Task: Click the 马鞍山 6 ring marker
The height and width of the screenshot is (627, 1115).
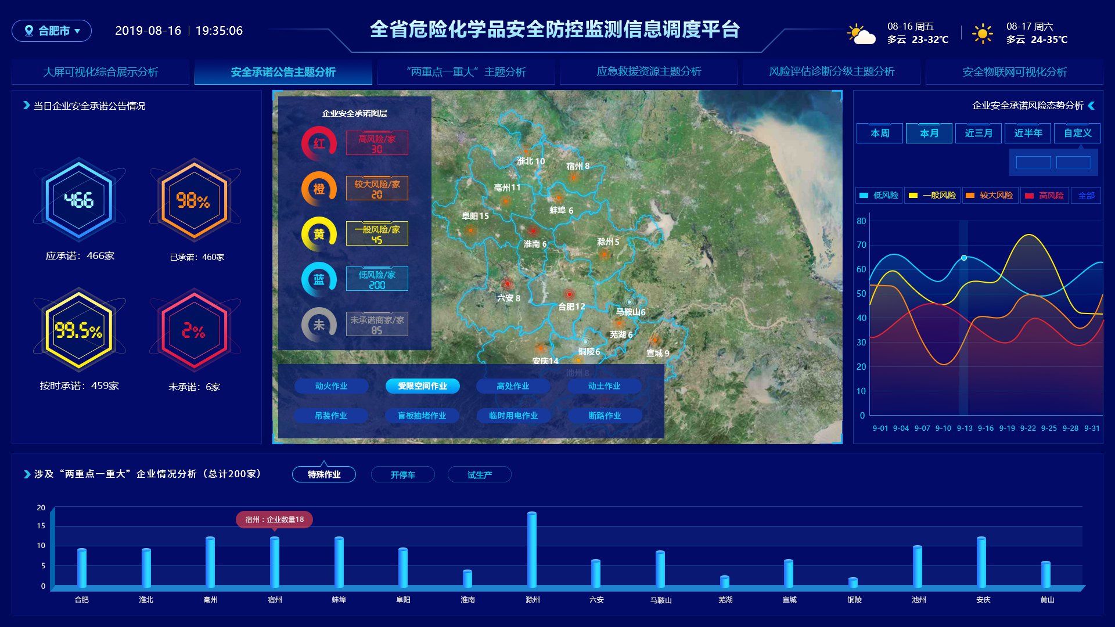Action: click(x=628, y=302)
